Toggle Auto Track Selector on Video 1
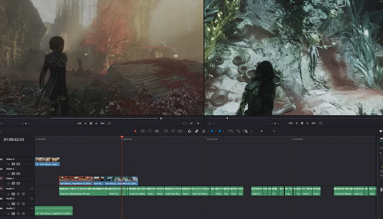This screenshot has width=383, height=219. [13, 183]
